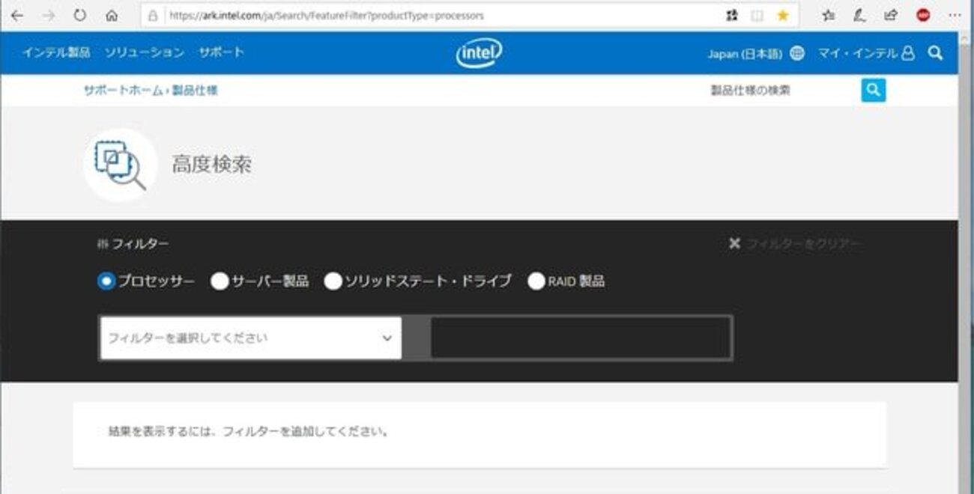Click the サポートホーム breadcrumb link

123,91
